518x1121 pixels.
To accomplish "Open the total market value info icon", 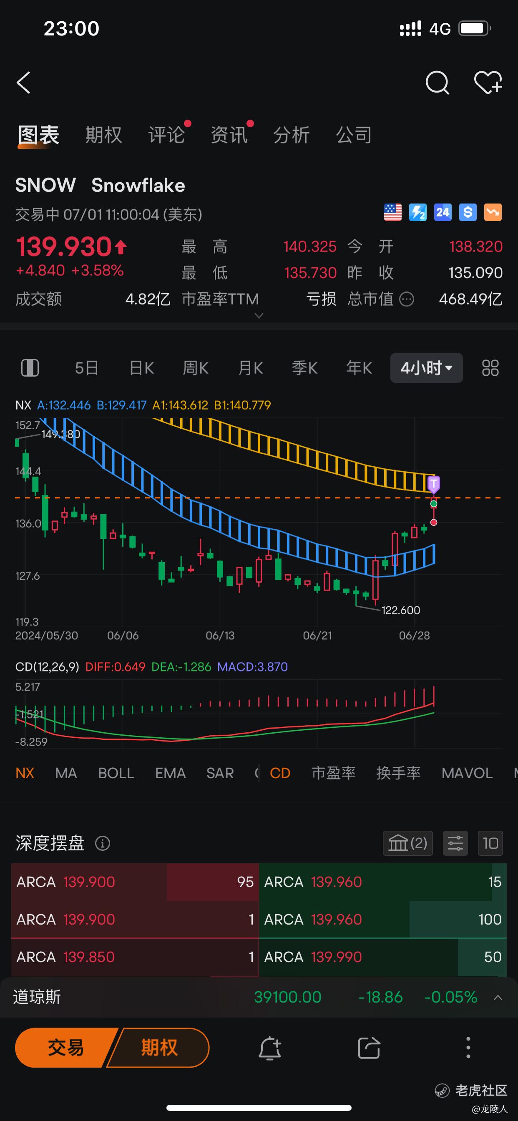I will [x=407, y=299].
